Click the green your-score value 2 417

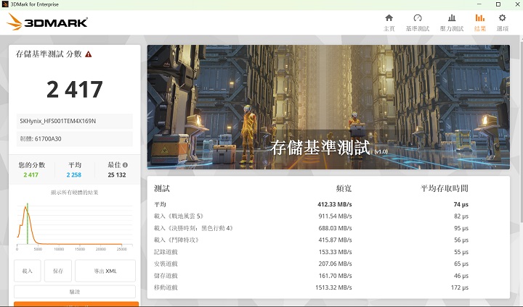[x=31, y=175]
